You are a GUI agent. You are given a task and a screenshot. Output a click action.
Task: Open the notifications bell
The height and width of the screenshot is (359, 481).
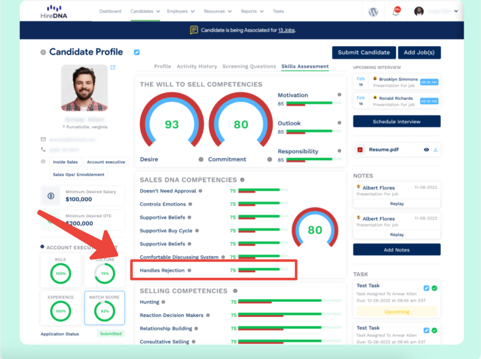click(396, 11)
